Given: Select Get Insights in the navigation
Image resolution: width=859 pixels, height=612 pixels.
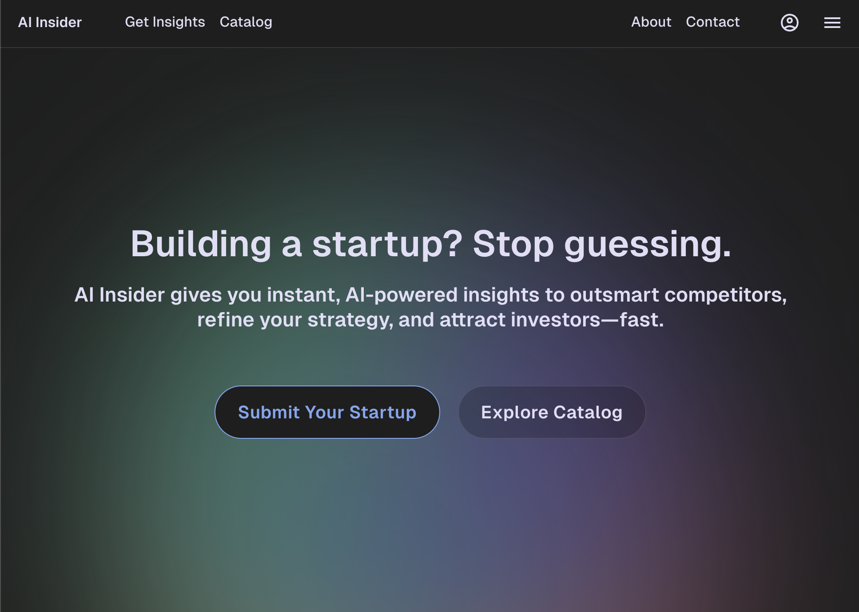Looking at the screenshot, I should point(165,22).
